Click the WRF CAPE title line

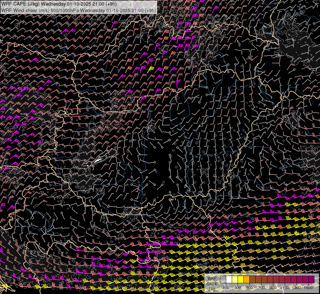click(59, 4)
